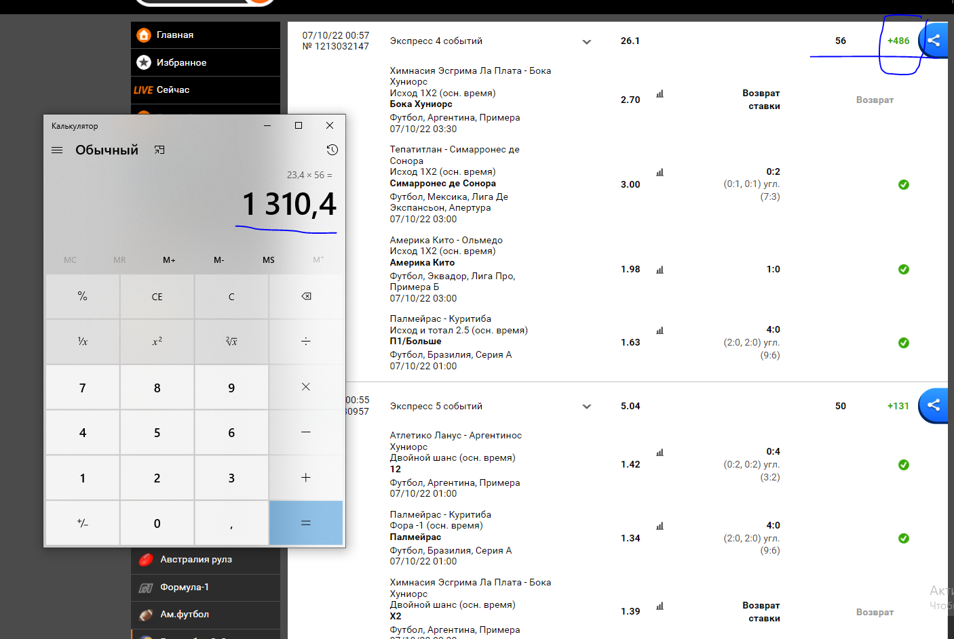The width and height of the screenshot is (954, 639).
Task: Share the Экспресс 5 событий bet
Action: coord(934,405)
